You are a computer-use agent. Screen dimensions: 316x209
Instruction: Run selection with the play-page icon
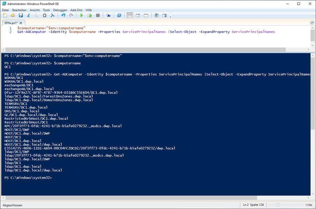(x=89, y=15)
